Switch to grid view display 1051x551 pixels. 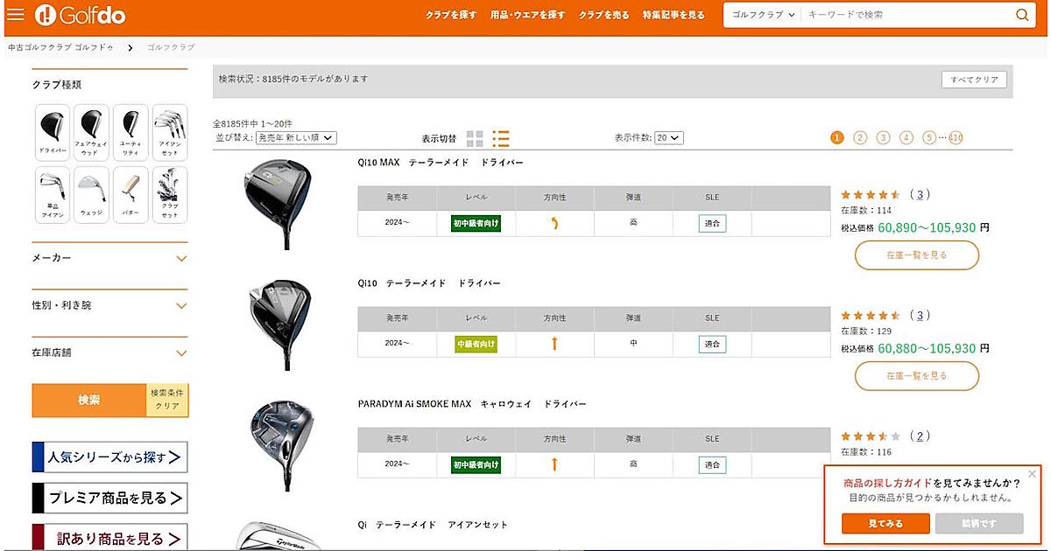pyautogui.click(x=475, y=138)
